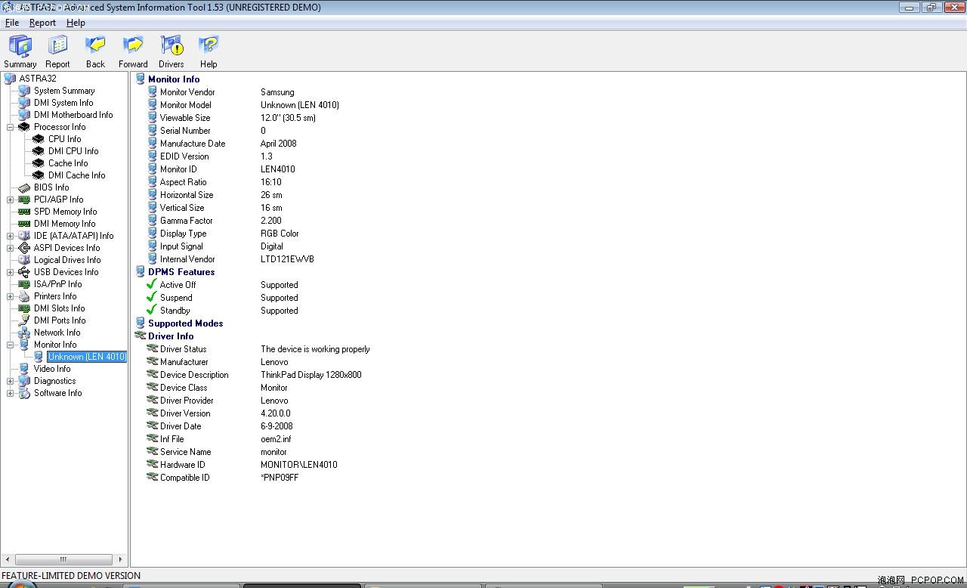Click the DMI CPU Info chip icon

[x=39, y=151]
